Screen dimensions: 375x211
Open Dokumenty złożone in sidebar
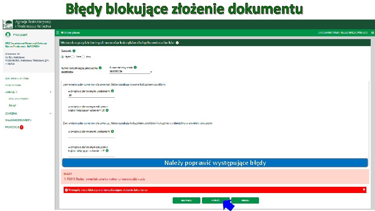click(x=17, y=79)
